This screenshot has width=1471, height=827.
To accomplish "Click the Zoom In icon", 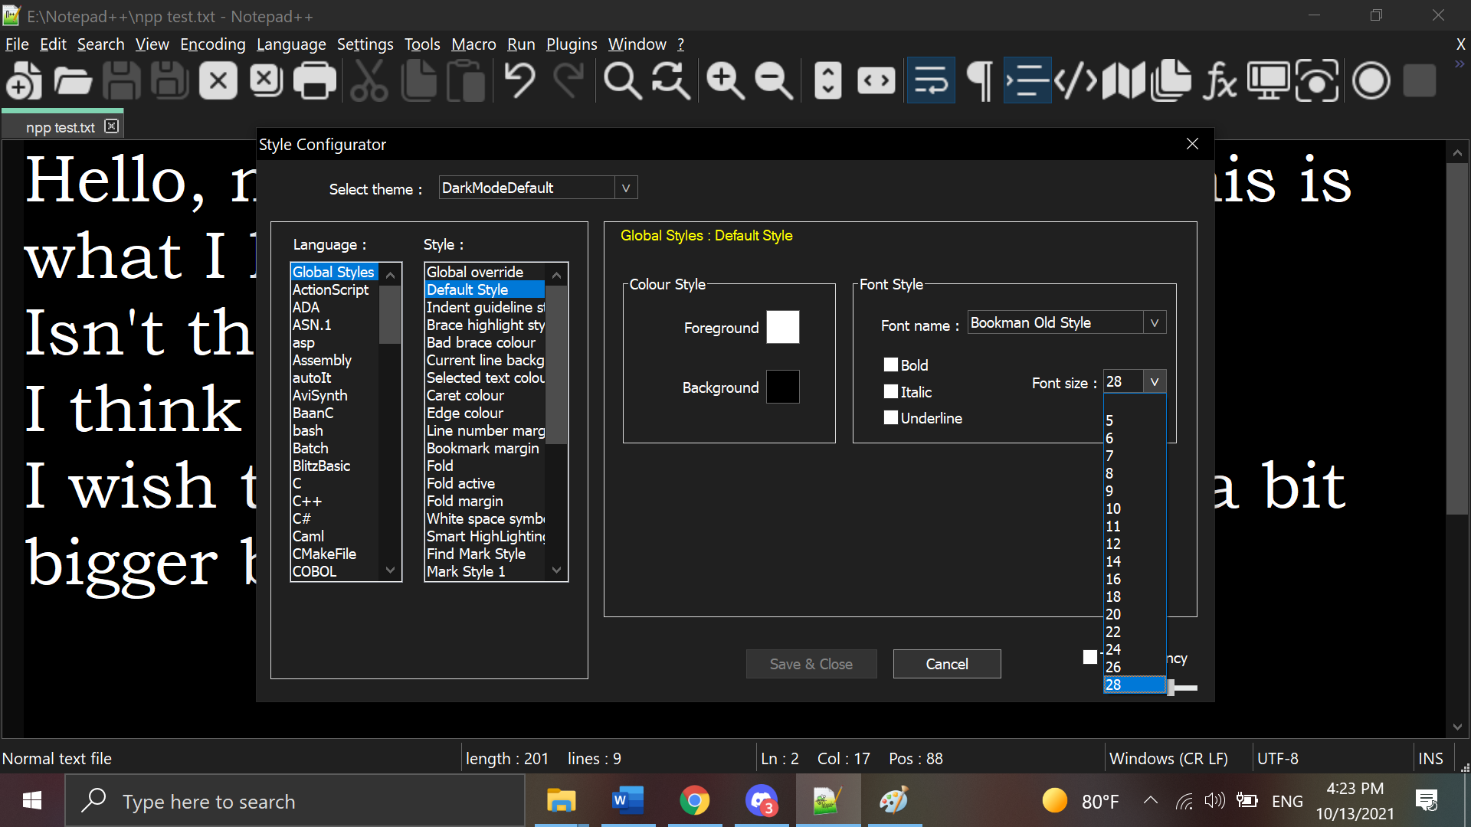I will point(723,80).
